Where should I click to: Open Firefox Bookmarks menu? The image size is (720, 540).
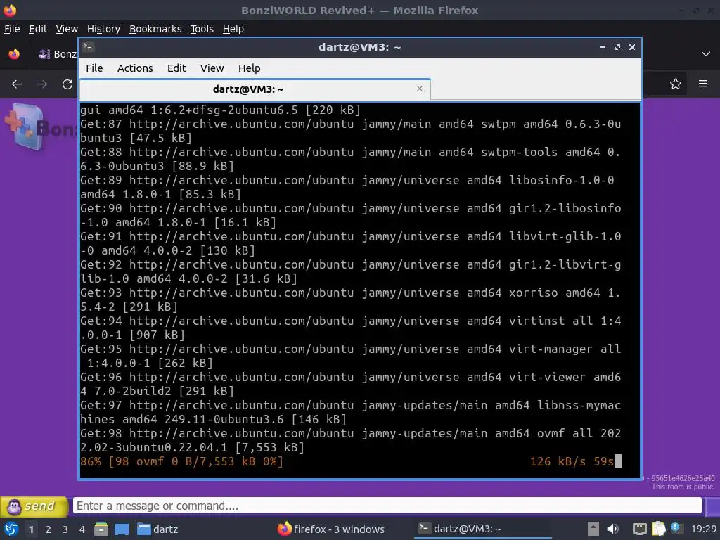pos(155,29)
